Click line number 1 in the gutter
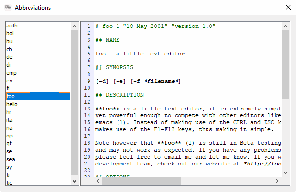296x192 pixels. [x=89, y=26]
